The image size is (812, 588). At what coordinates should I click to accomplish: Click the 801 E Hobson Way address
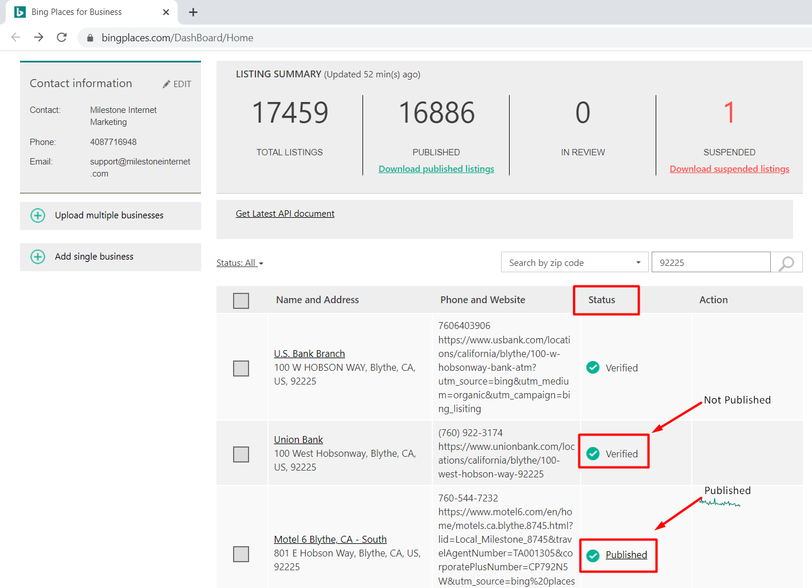(x=347, y=560)
